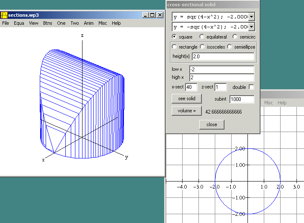
Task: Maximize the sections.wp3 window
Action: pos(152,15)
